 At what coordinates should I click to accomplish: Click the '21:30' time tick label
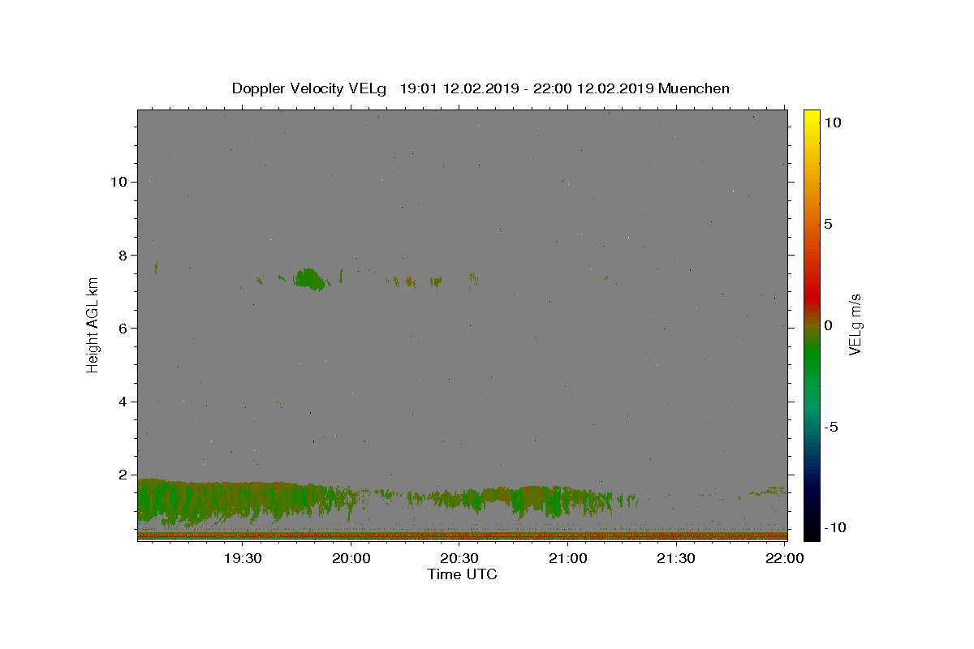[x=676, y=558]
